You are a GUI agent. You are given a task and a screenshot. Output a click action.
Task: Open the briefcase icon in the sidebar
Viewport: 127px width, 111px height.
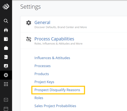pos(6,48)
